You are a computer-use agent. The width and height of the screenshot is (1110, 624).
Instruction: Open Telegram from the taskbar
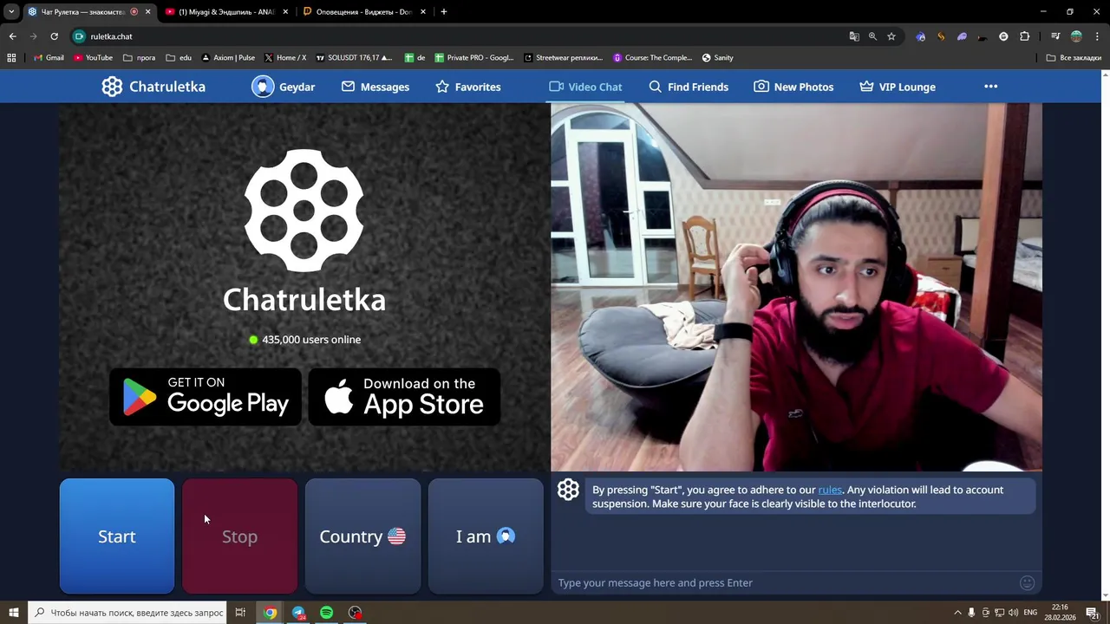298,613
